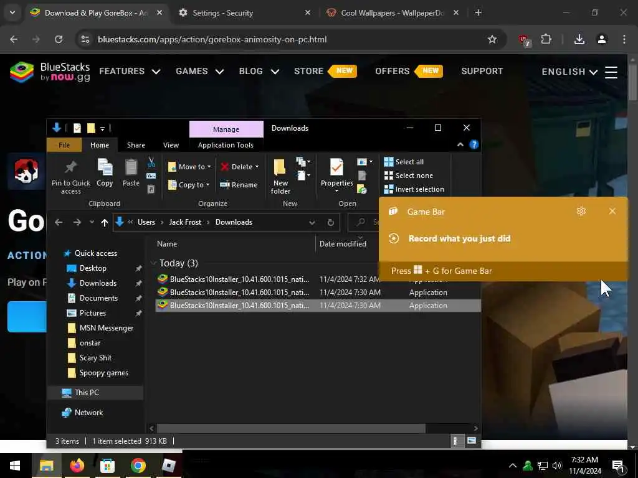The height and width of the screenshot is (478, 638).
Task: Click Select all in the ribbon
Action: (404, 162)
